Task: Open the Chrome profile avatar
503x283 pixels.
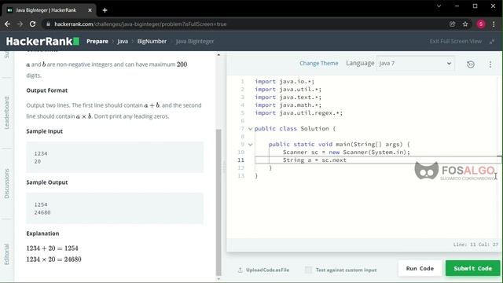Action: pos(480,24)
